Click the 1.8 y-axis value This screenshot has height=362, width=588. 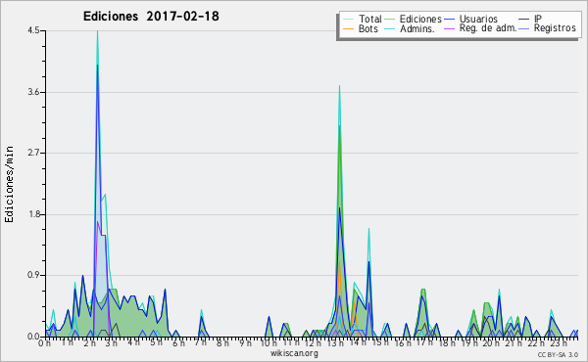tap(33, 214)
